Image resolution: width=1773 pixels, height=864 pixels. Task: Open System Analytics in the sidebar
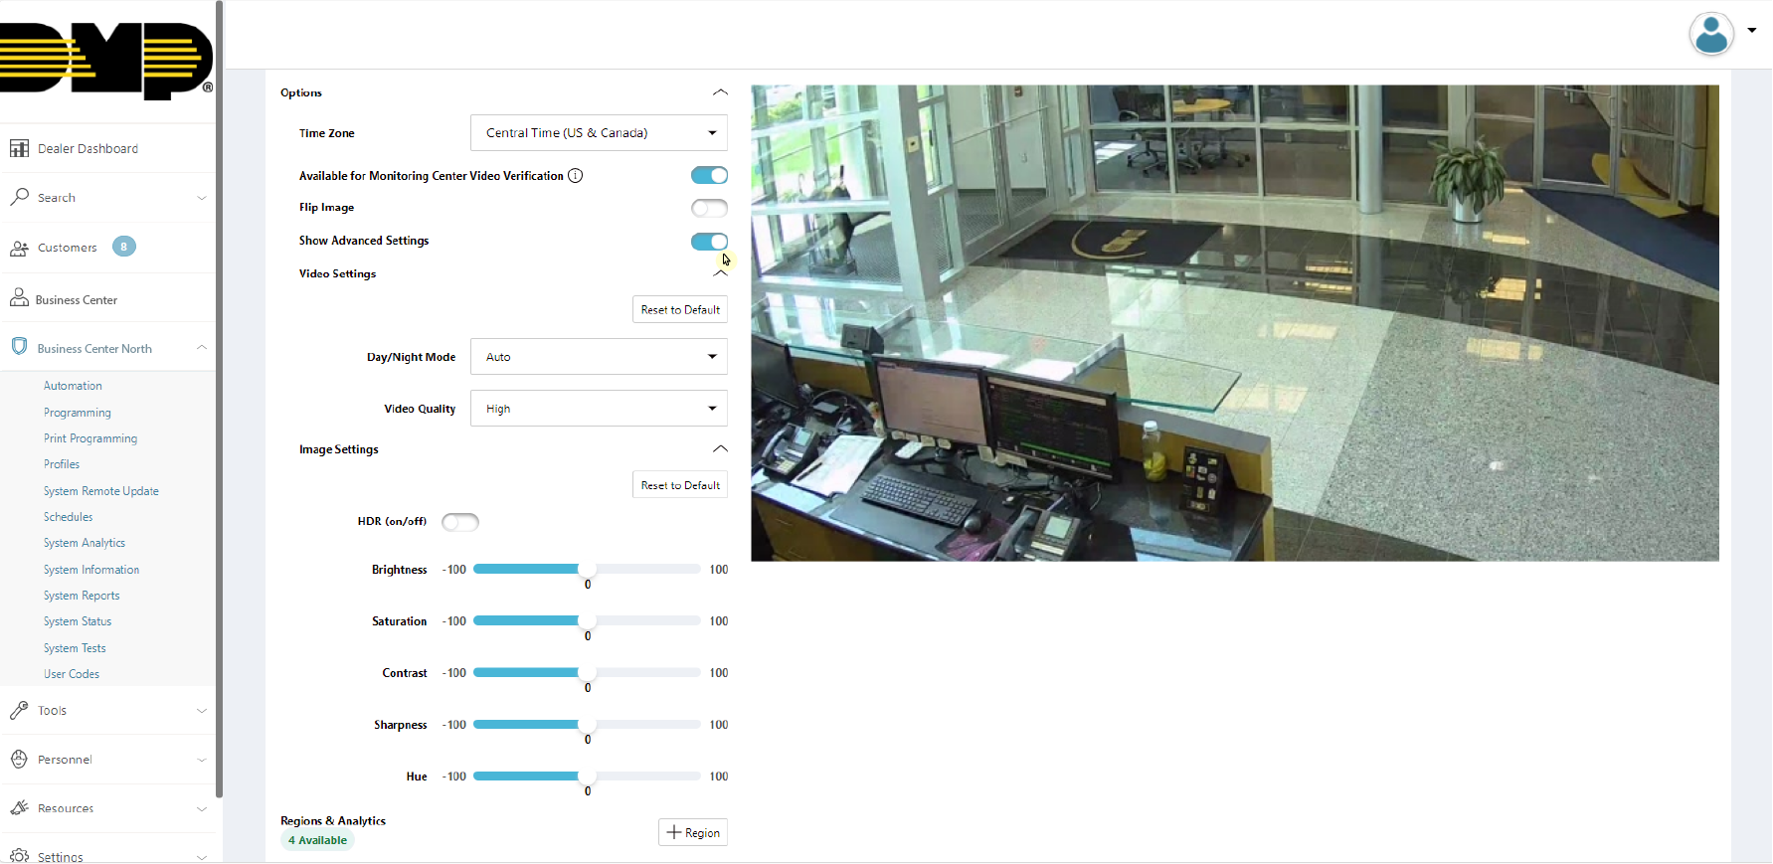tap(85, 543)
